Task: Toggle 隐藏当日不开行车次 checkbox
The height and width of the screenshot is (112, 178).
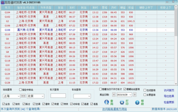Action: [x=100, y=89]
